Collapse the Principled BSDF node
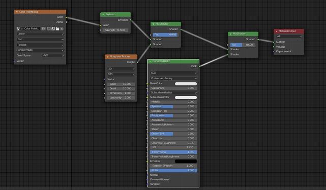 pos(150,61)
